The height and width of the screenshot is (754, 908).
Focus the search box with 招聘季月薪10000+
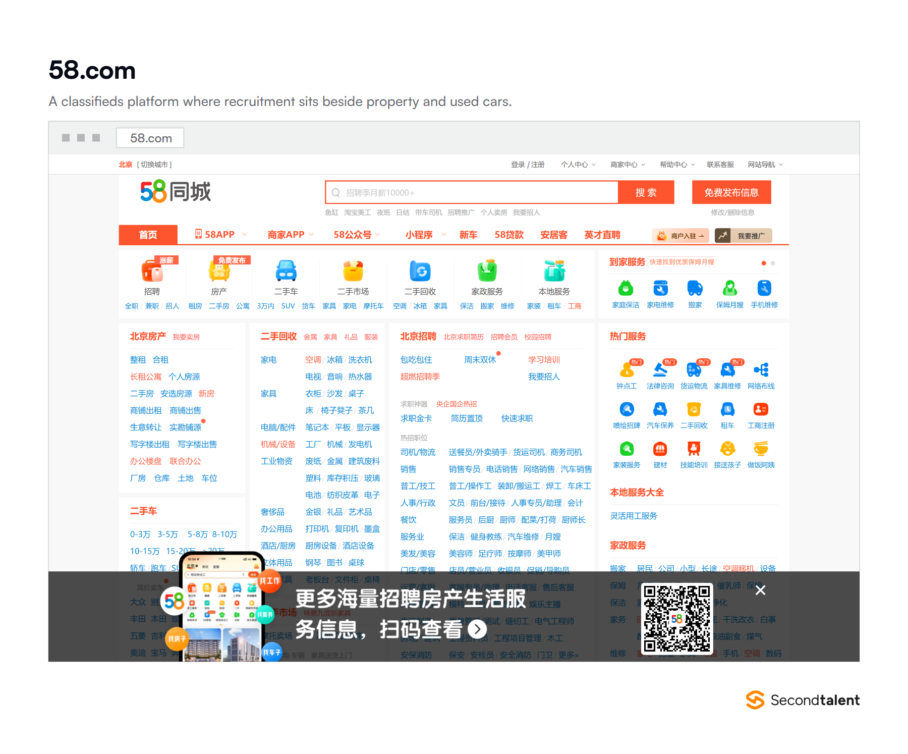pos(472,192)
